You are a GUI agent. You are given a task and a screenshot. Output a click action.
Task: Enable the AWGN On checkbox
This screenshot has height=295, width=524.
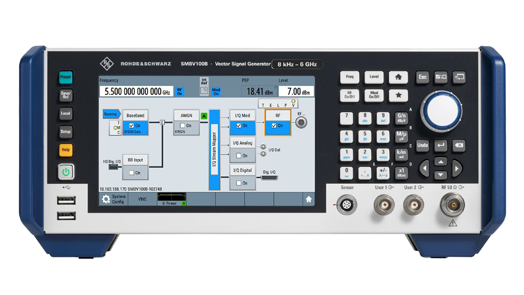pyautogui.click(x=182, y=126)
